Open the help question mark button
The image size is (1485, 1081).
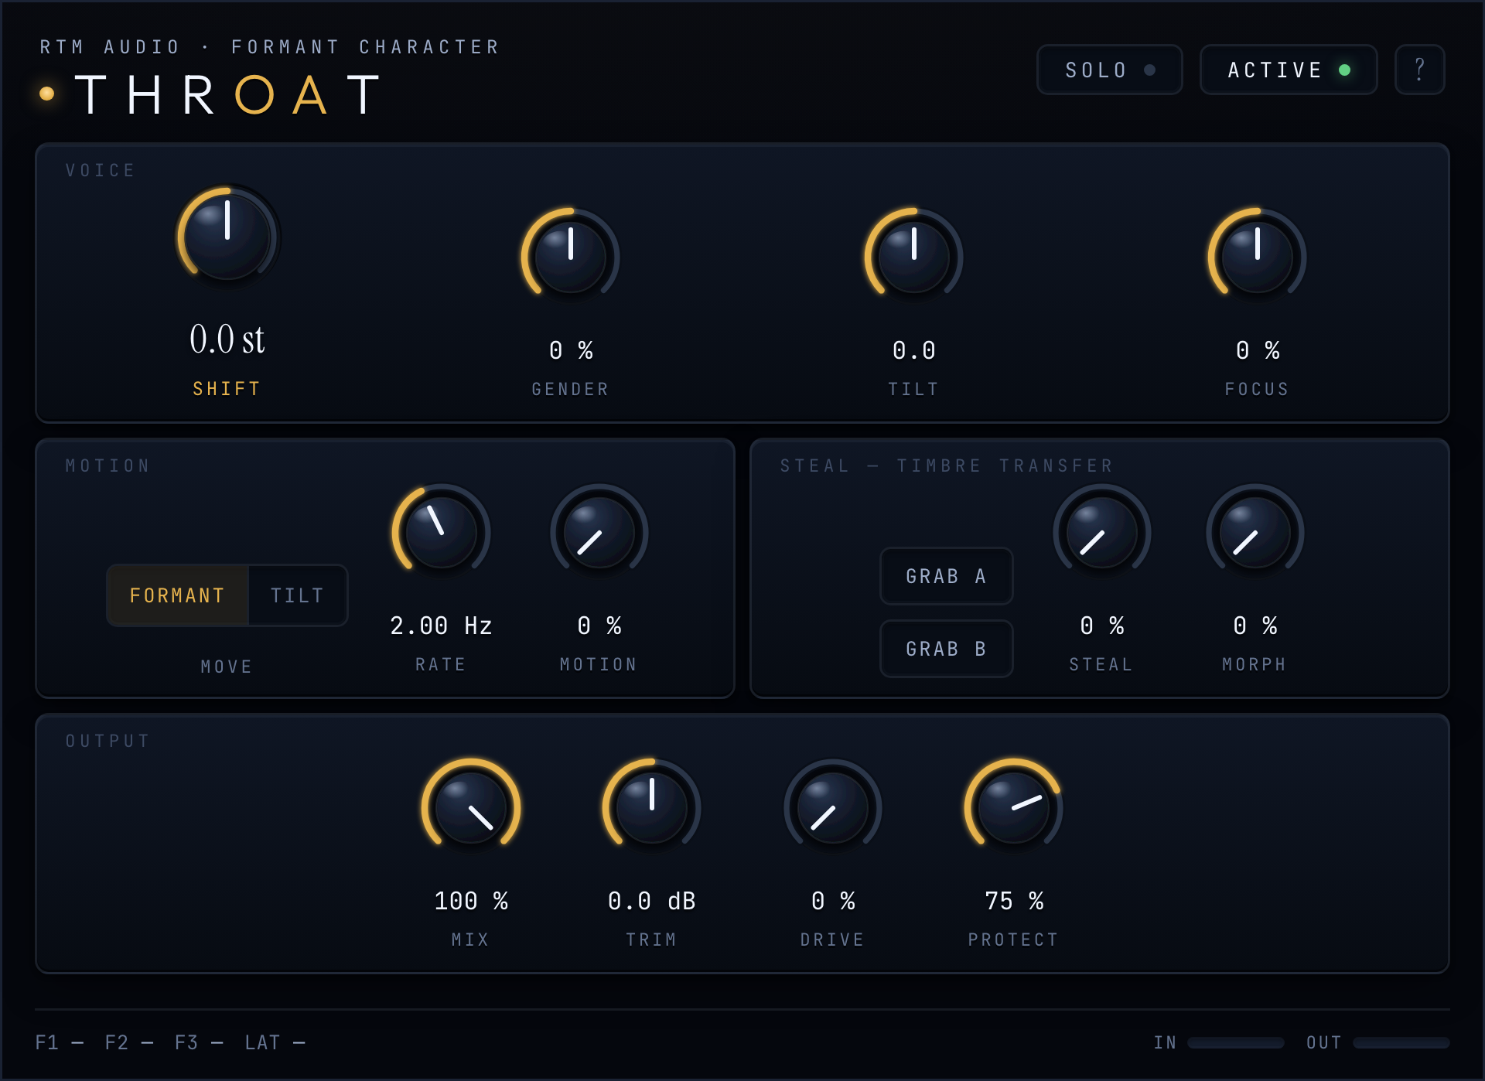(x=1419, y=70)
